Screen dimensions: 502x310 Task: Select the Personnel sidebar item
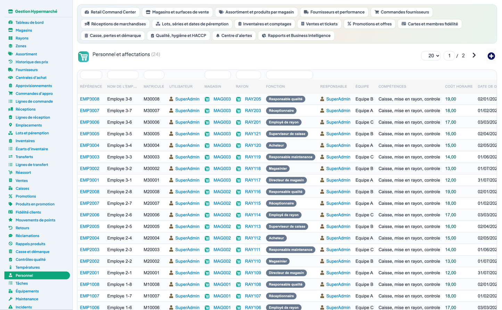tap(37, 275)
